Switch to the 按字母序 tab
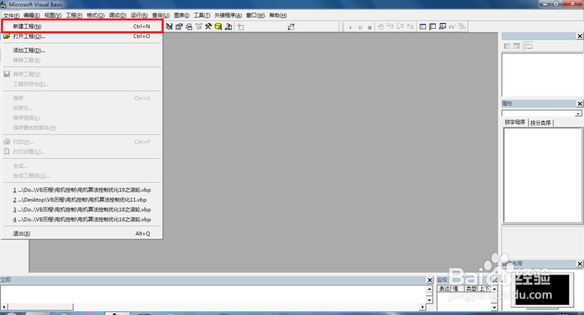This screenshot has width=584, height=315. tap(515, 122)
